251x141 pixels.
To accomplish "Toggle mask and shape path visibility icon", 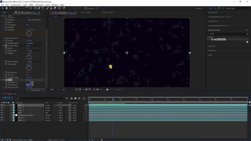I will pyautogui.click(x=83, y=90).
